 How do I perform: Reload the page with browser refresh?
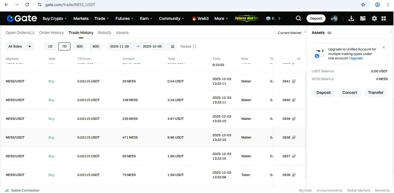27,5
